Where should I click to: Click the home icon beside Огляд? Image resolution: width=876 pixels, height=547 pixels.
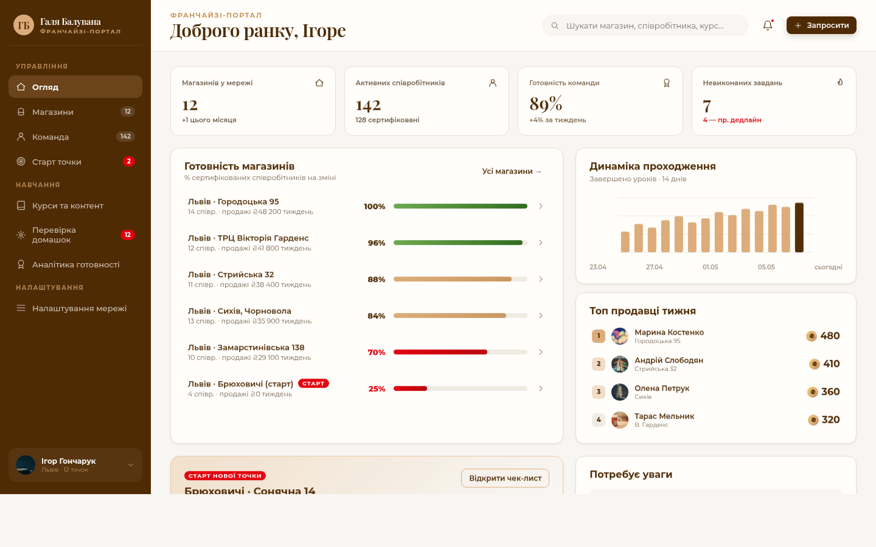point(21,87)
